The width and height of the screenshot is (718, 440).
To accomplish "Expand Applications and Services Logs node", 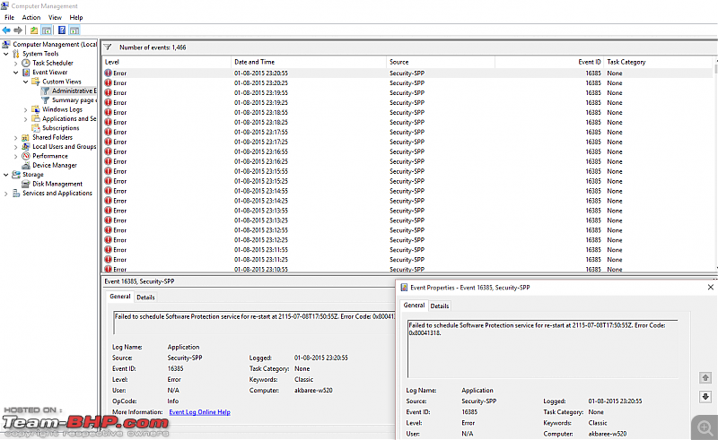I will pyautogui.click(x=26, y=119).
